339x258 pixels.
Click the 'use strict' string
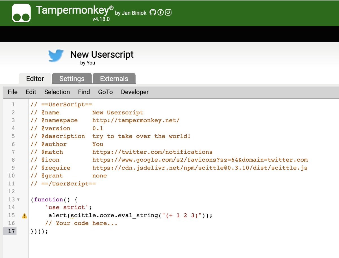(x=67, y=207)
